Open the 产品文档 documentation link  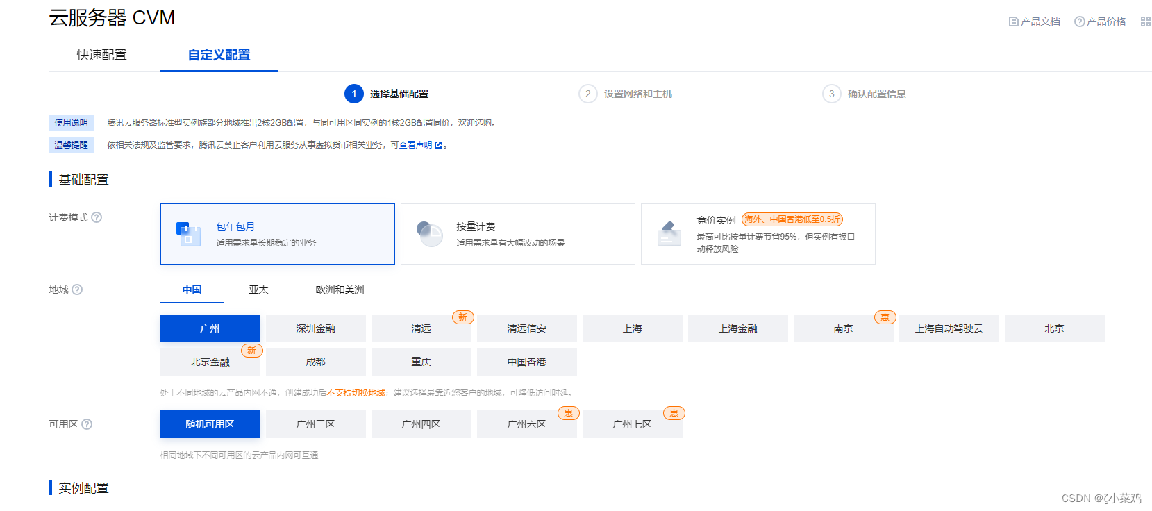1034,22
